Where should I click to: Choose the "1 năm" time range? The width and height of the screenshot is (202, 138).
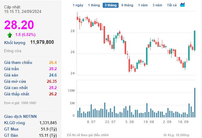tap(143, 5)
